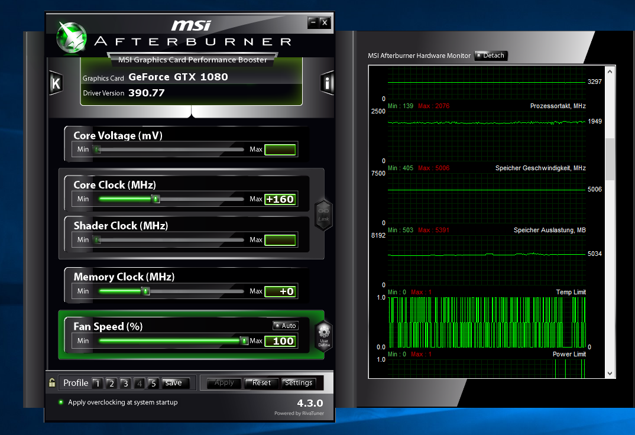Image resolution: width=635 pixels, height=435 pixels.
Task: Save the current profile
Action: point(176,383)
